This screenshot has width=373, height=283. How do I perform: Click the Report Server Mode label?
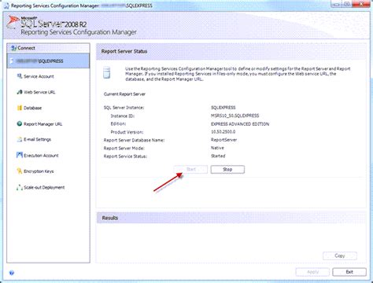pos(124,149)
